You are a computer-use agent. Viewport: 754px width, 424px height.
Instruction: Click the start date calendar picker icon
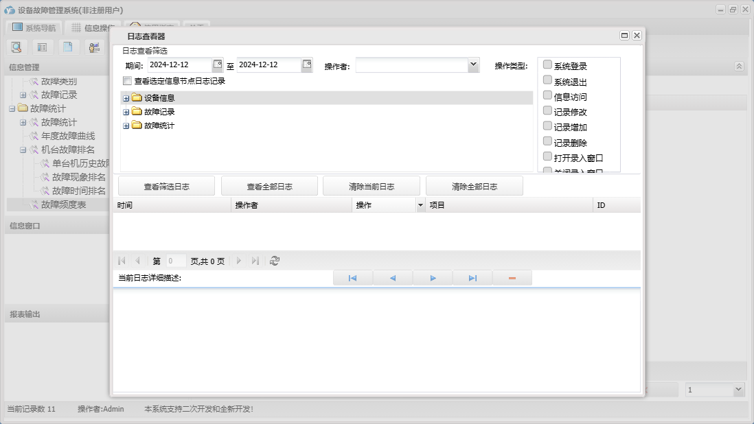[217, 64]
